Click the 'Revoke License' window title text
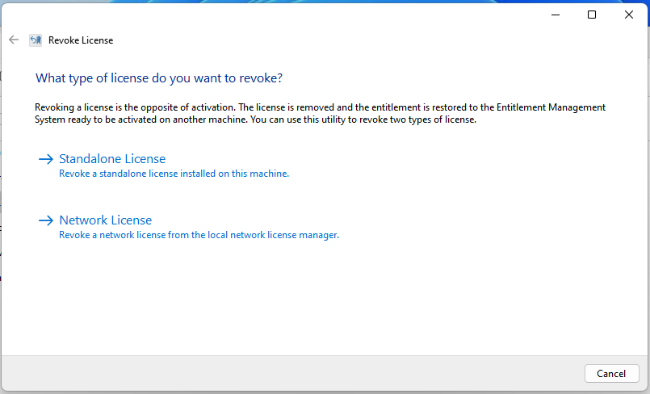This screenshot has width=650, height=394. tap(81, 40)
